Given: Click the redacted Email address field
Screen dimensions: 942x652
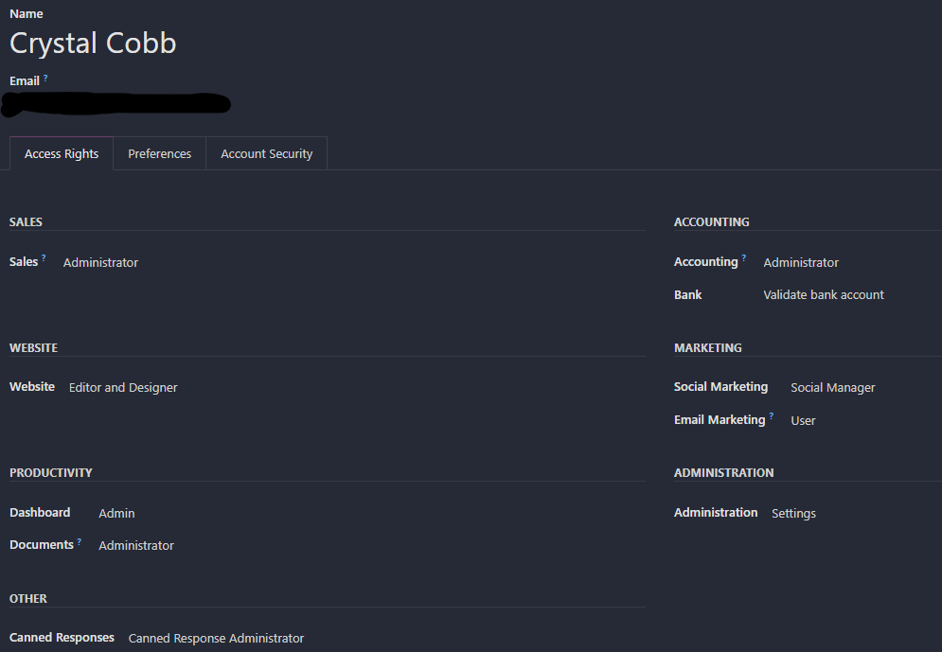Looking at the screenshot, I should pyautogui.click(x=118, y=103).
